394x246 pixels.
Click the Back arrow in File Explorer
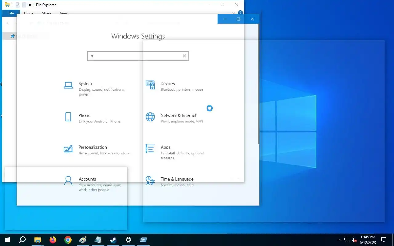[x=8, y=23]
